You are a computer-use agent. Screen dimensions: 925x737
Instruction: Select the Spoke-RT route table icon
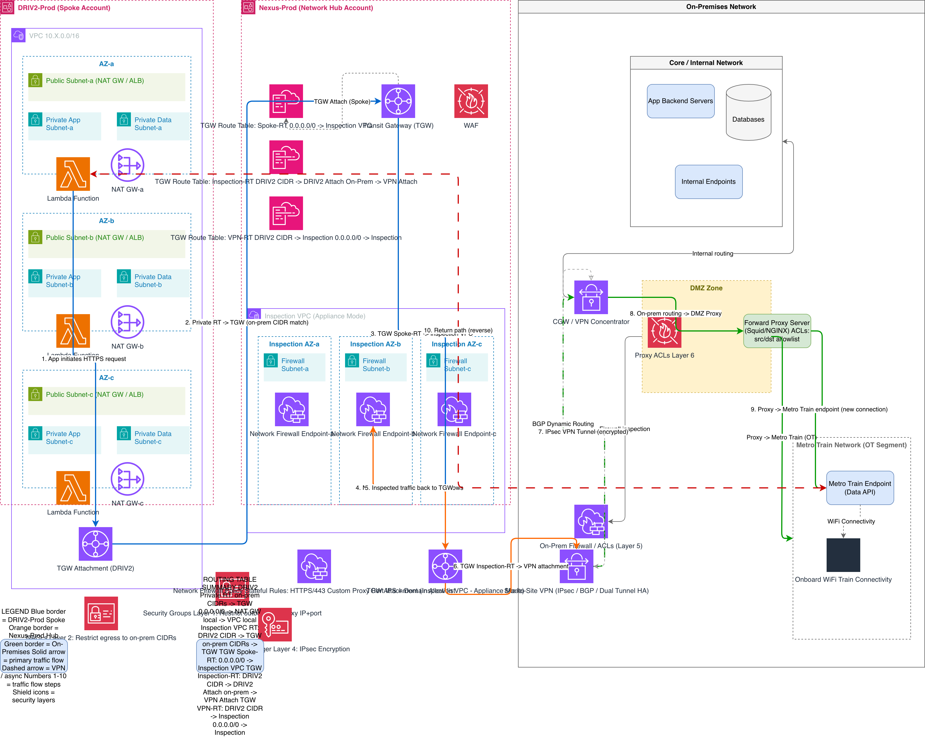click(x=286, y=101)
